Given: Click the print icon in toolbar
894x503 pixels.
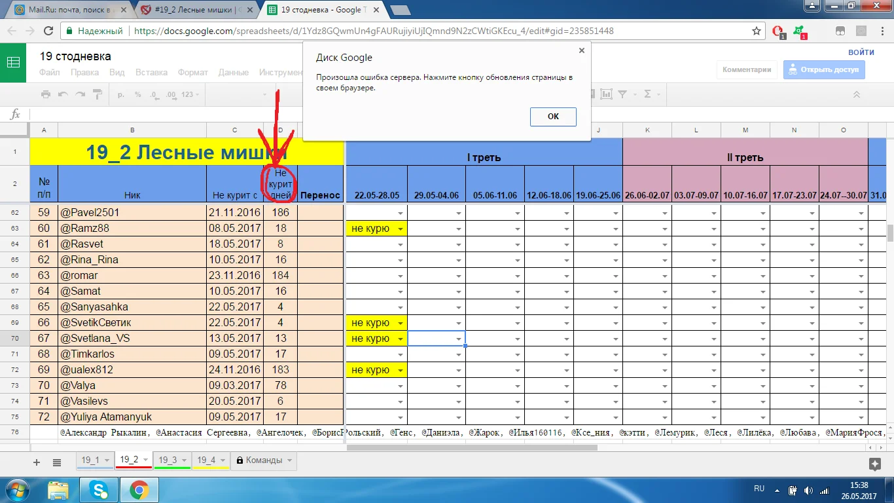Looking at the screenshot, I should coord(46,94).
